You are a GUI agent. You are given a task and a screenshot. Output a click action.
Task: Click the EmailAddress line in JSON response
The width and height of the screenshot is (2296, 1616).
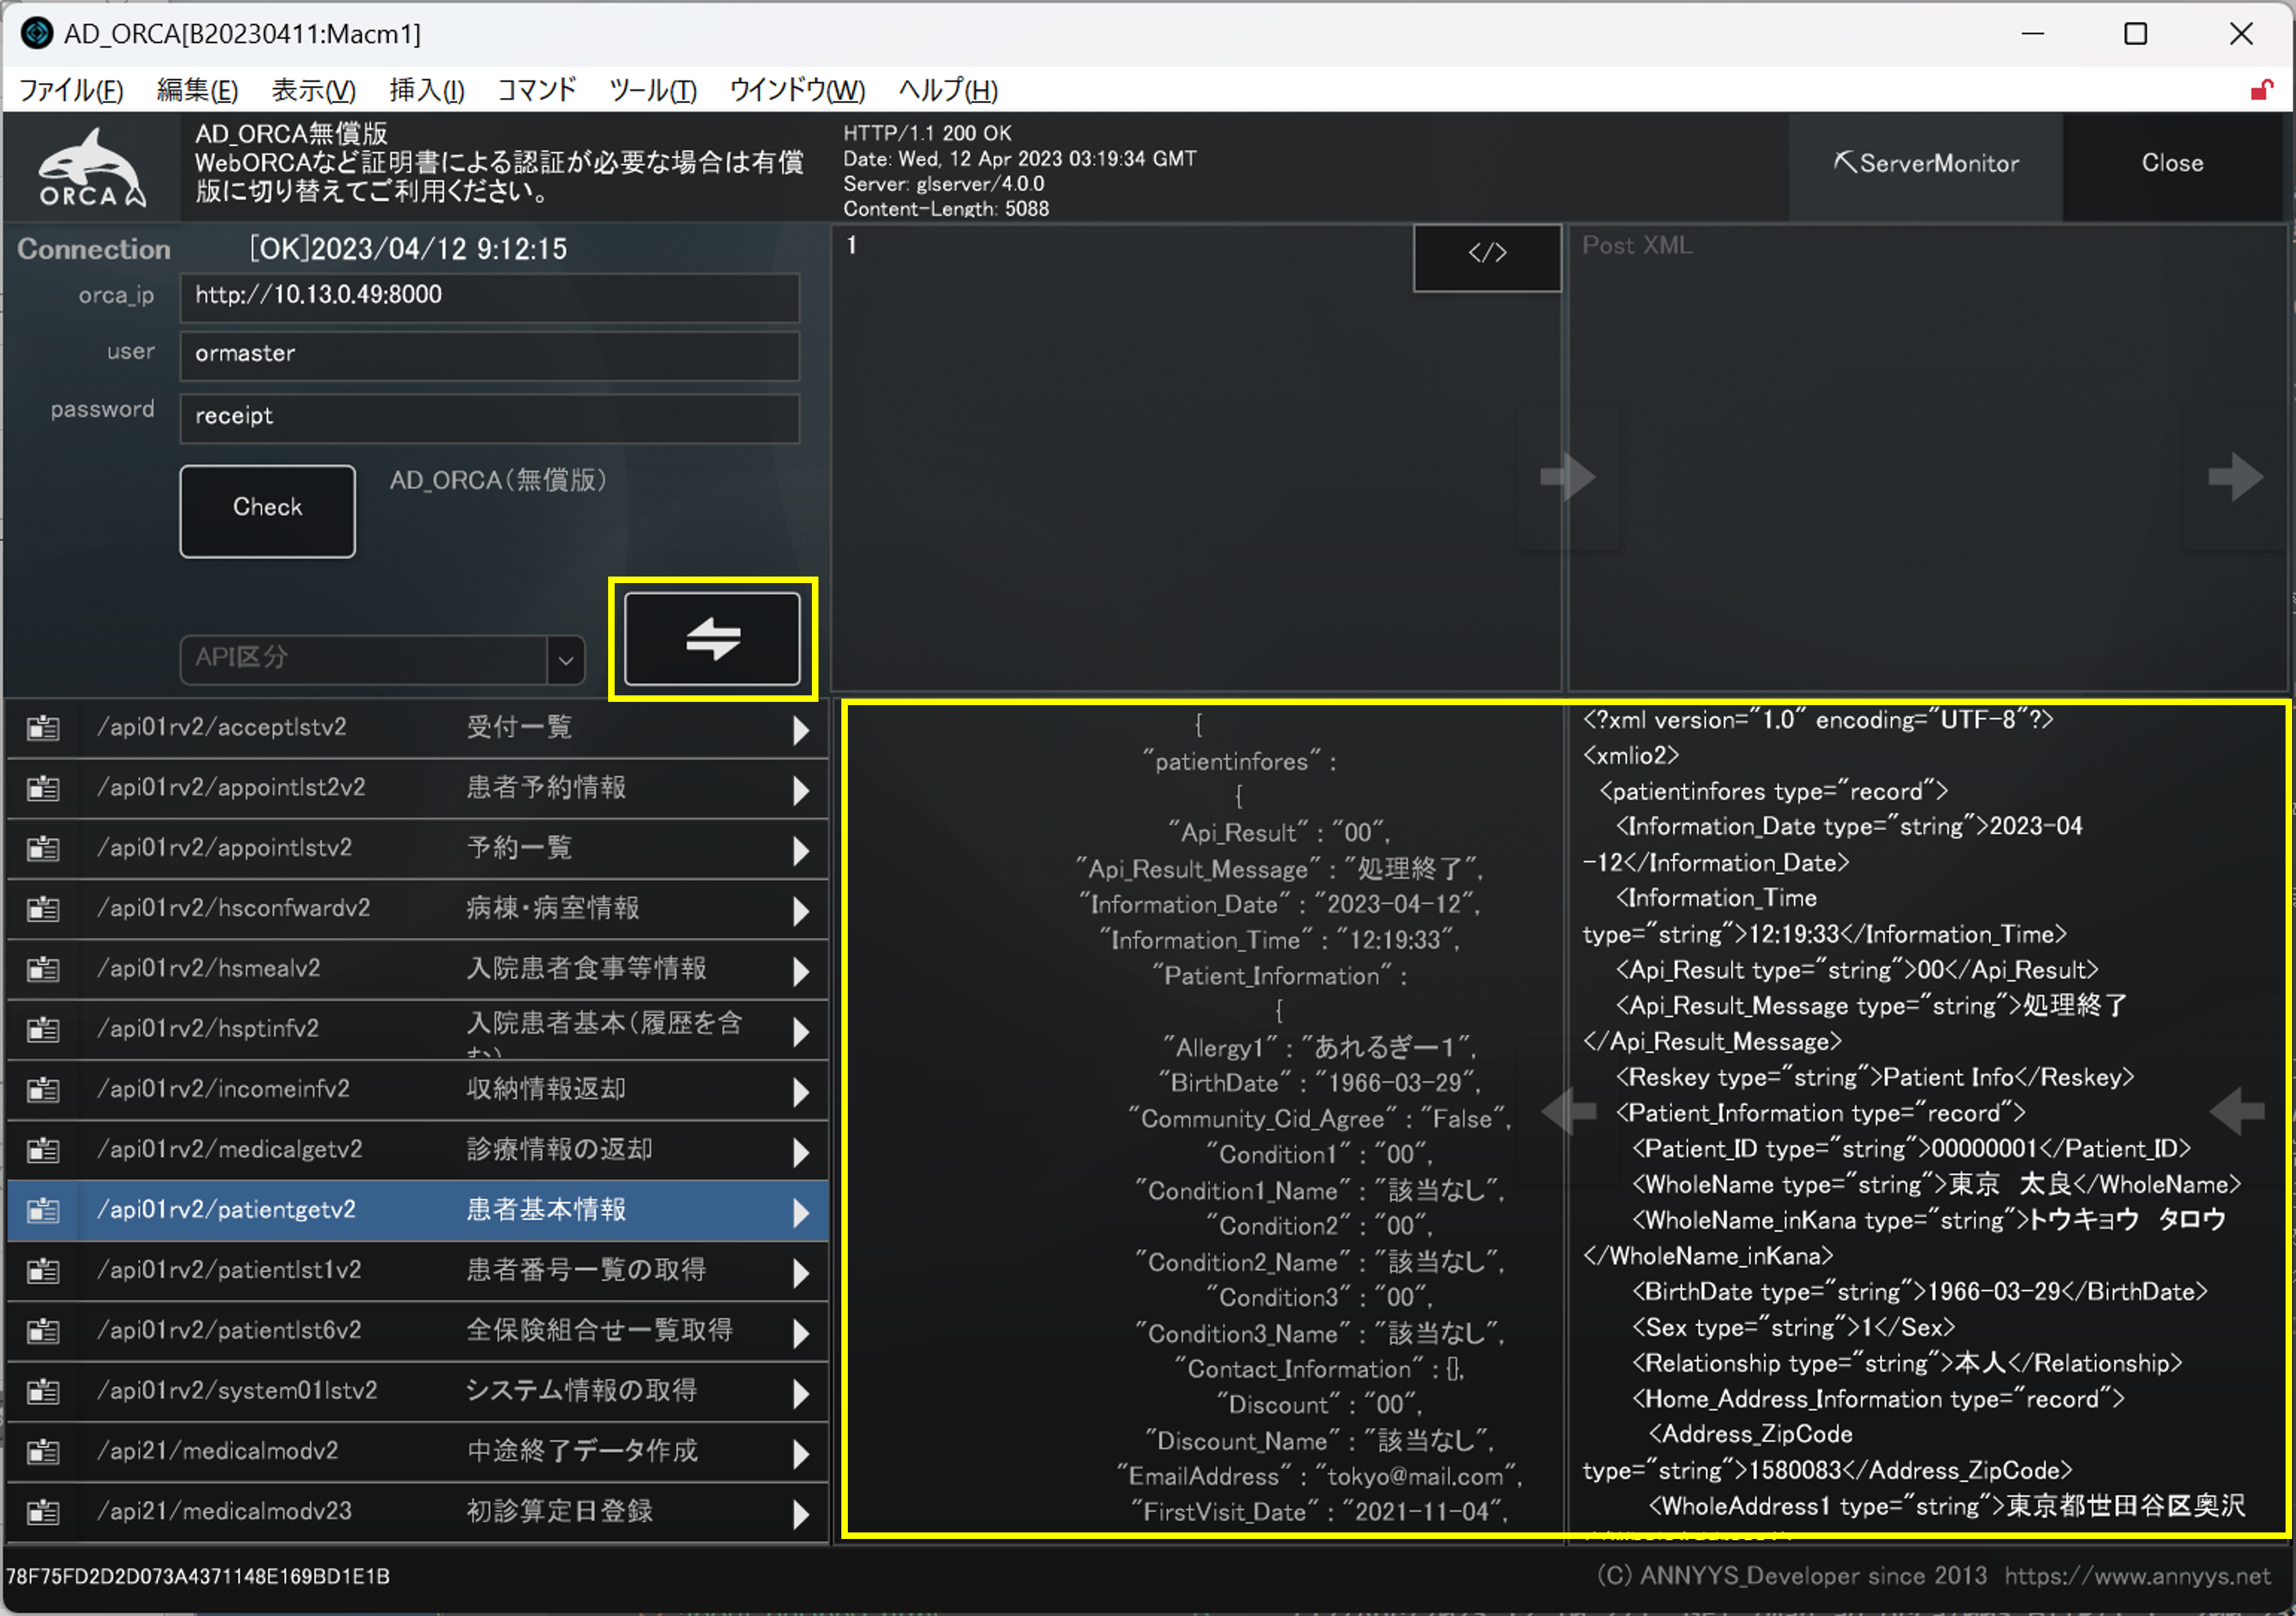(x=1319, y=1477)
